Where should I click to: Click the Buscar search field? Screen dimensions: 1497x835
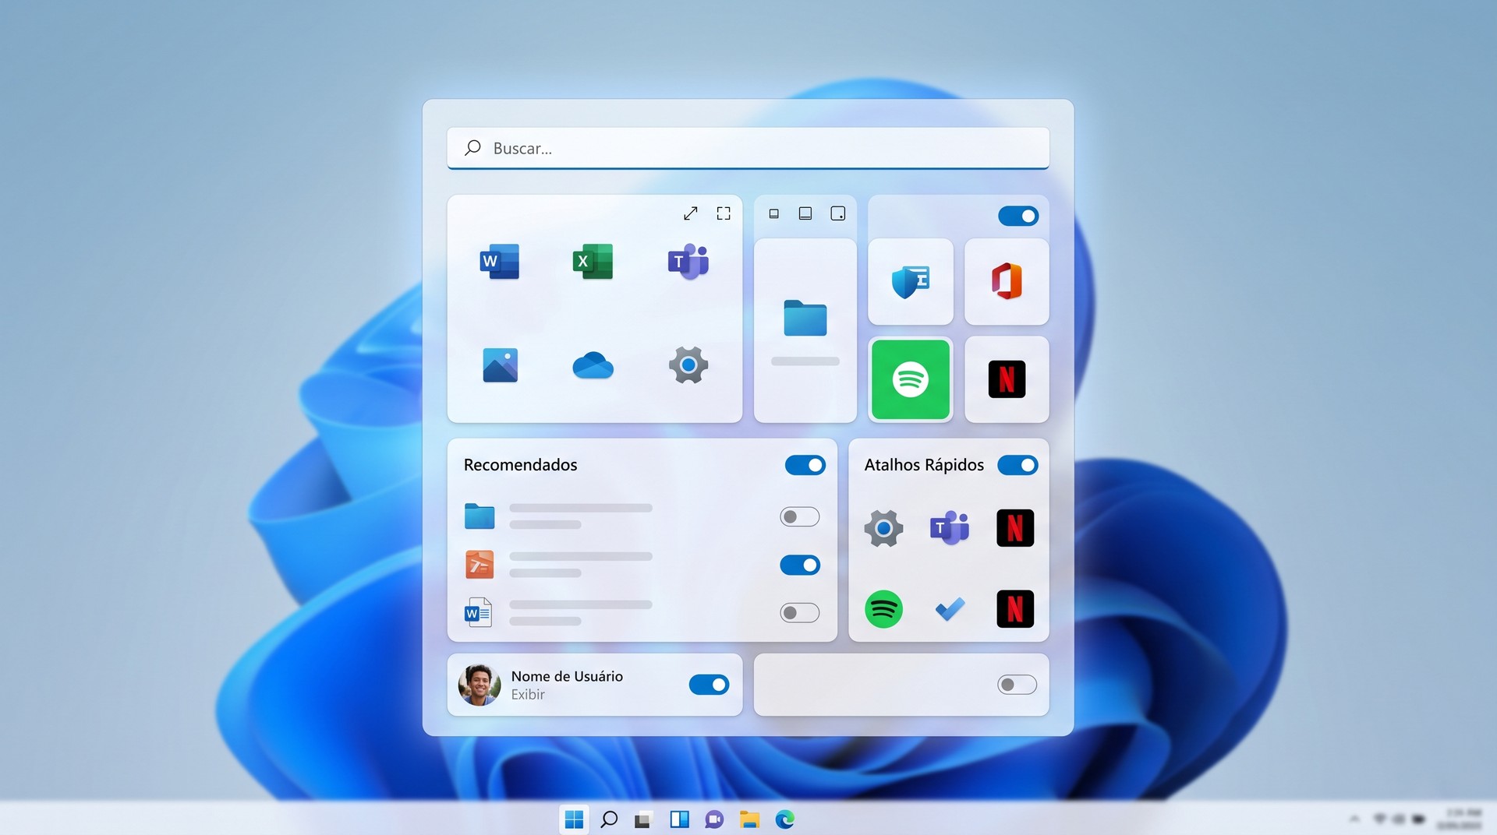coord(748,148)
